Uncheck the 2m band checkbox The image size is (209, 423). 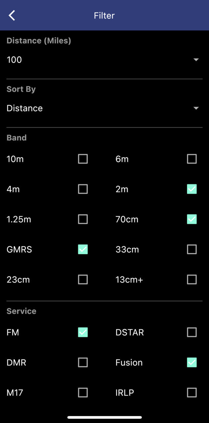coord(192,189)
